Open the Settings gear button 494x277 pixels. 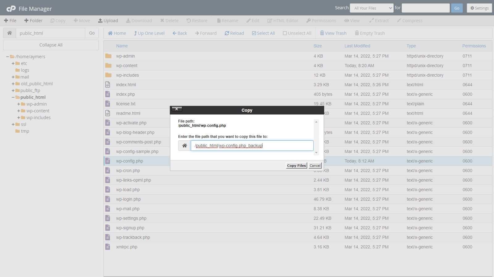pos(479,8)
